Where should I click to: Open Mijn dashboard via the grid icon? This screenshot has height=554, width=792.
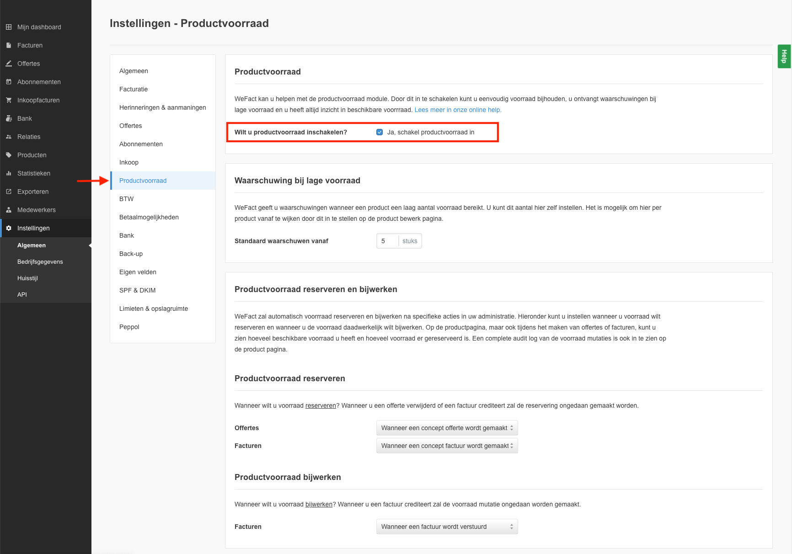tap(9, 27)
